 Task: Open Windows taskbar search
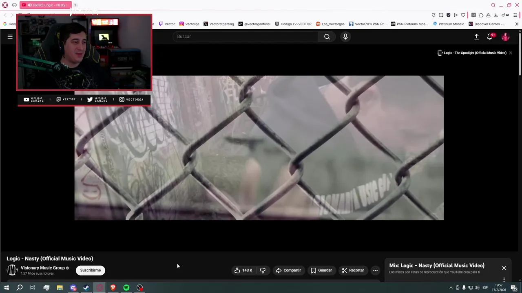(19, 288)
